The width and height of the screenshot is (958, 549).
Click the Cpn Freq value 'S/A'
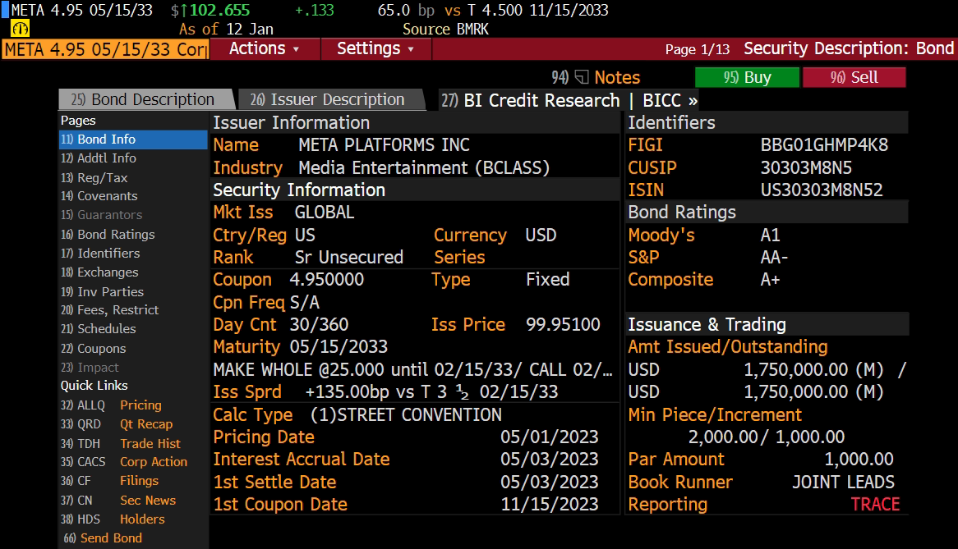304,303
